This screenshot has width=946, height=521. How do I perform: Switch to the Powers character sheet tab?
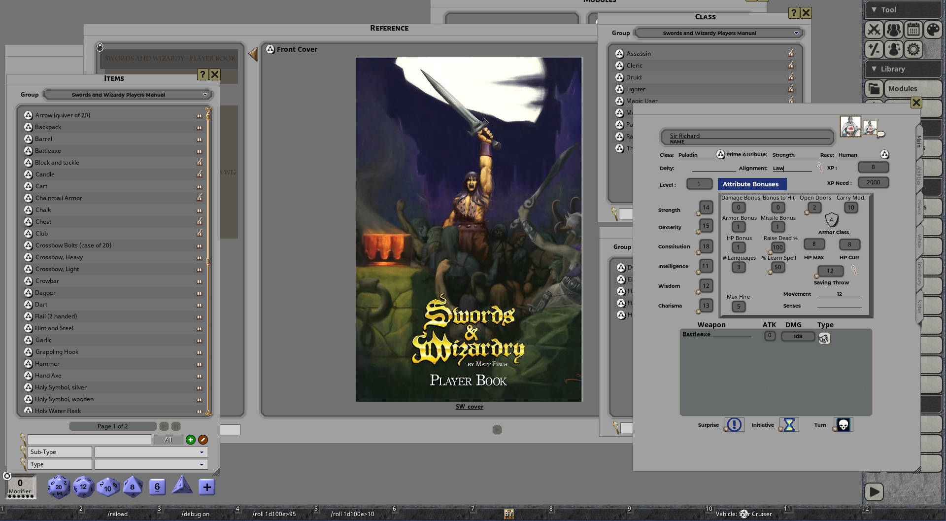pos(919,207)
